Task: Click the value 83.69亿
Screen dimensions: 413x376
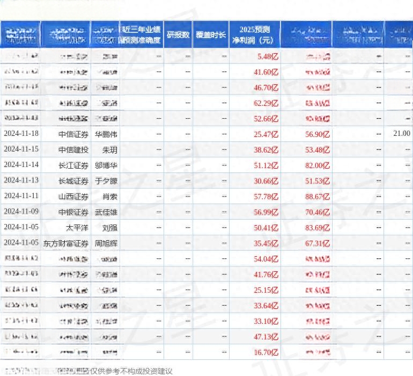Action: coord(318,228)
